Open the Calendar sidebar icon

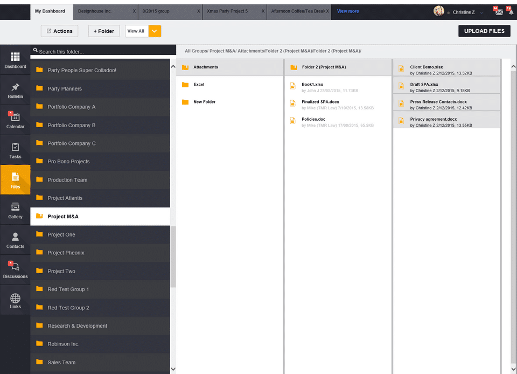click(15, 117)
